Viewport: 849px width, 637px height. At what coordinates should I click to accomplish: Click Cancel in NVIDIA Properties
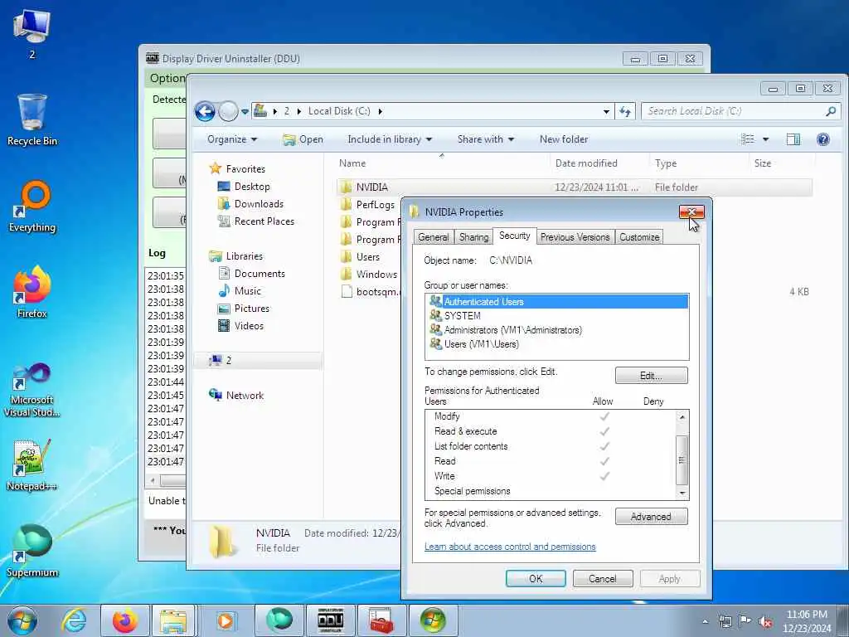pyautogui.click(x=603, y=578)
